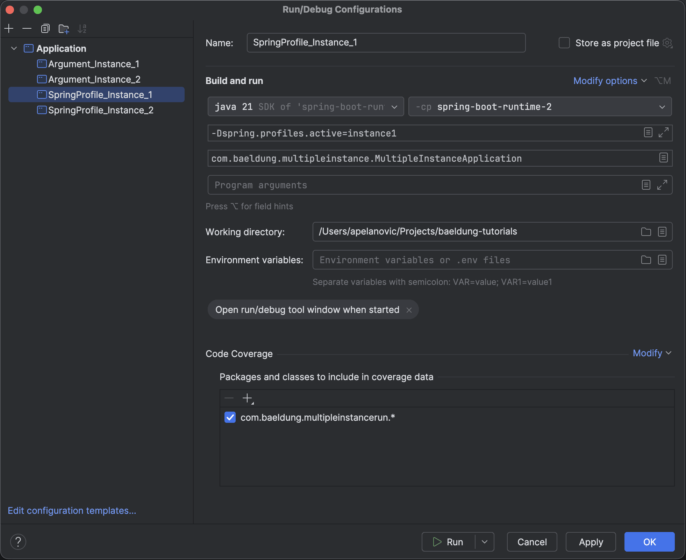Select the SpringProfile_Instance_2 configuration
686x560 pixels.
tap(101, 110)
